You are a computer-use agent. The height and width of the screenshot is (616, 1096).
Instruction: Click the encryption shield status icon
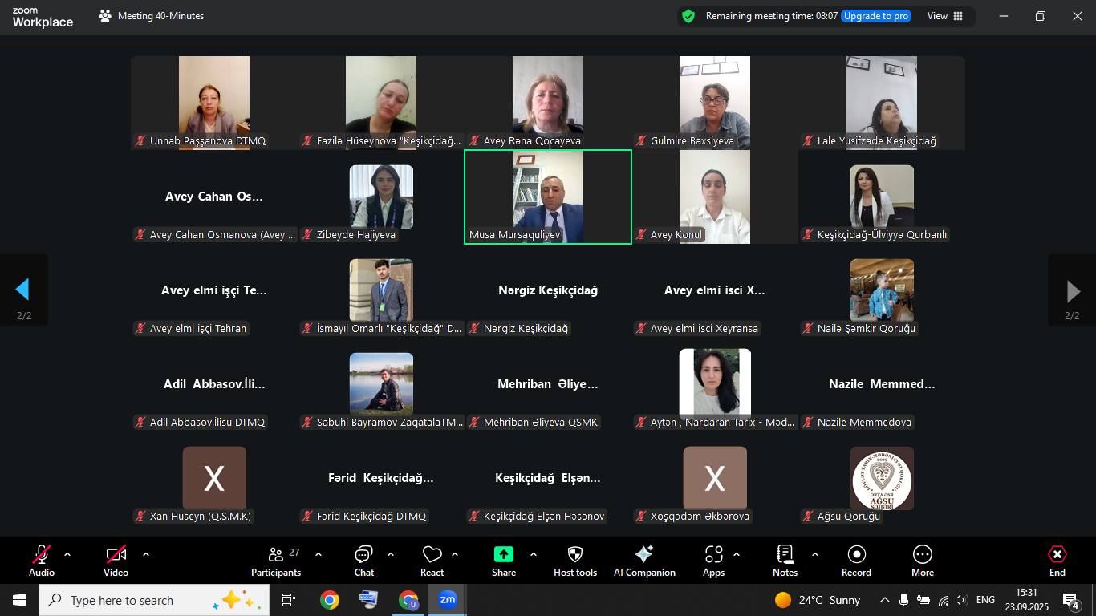coord(688,16)
